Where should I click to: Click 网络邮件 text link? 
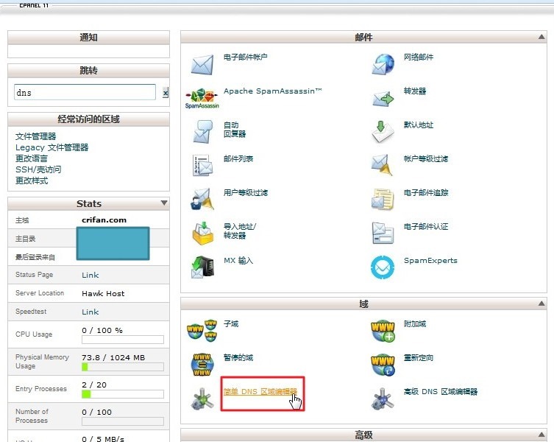click(419, 57)
